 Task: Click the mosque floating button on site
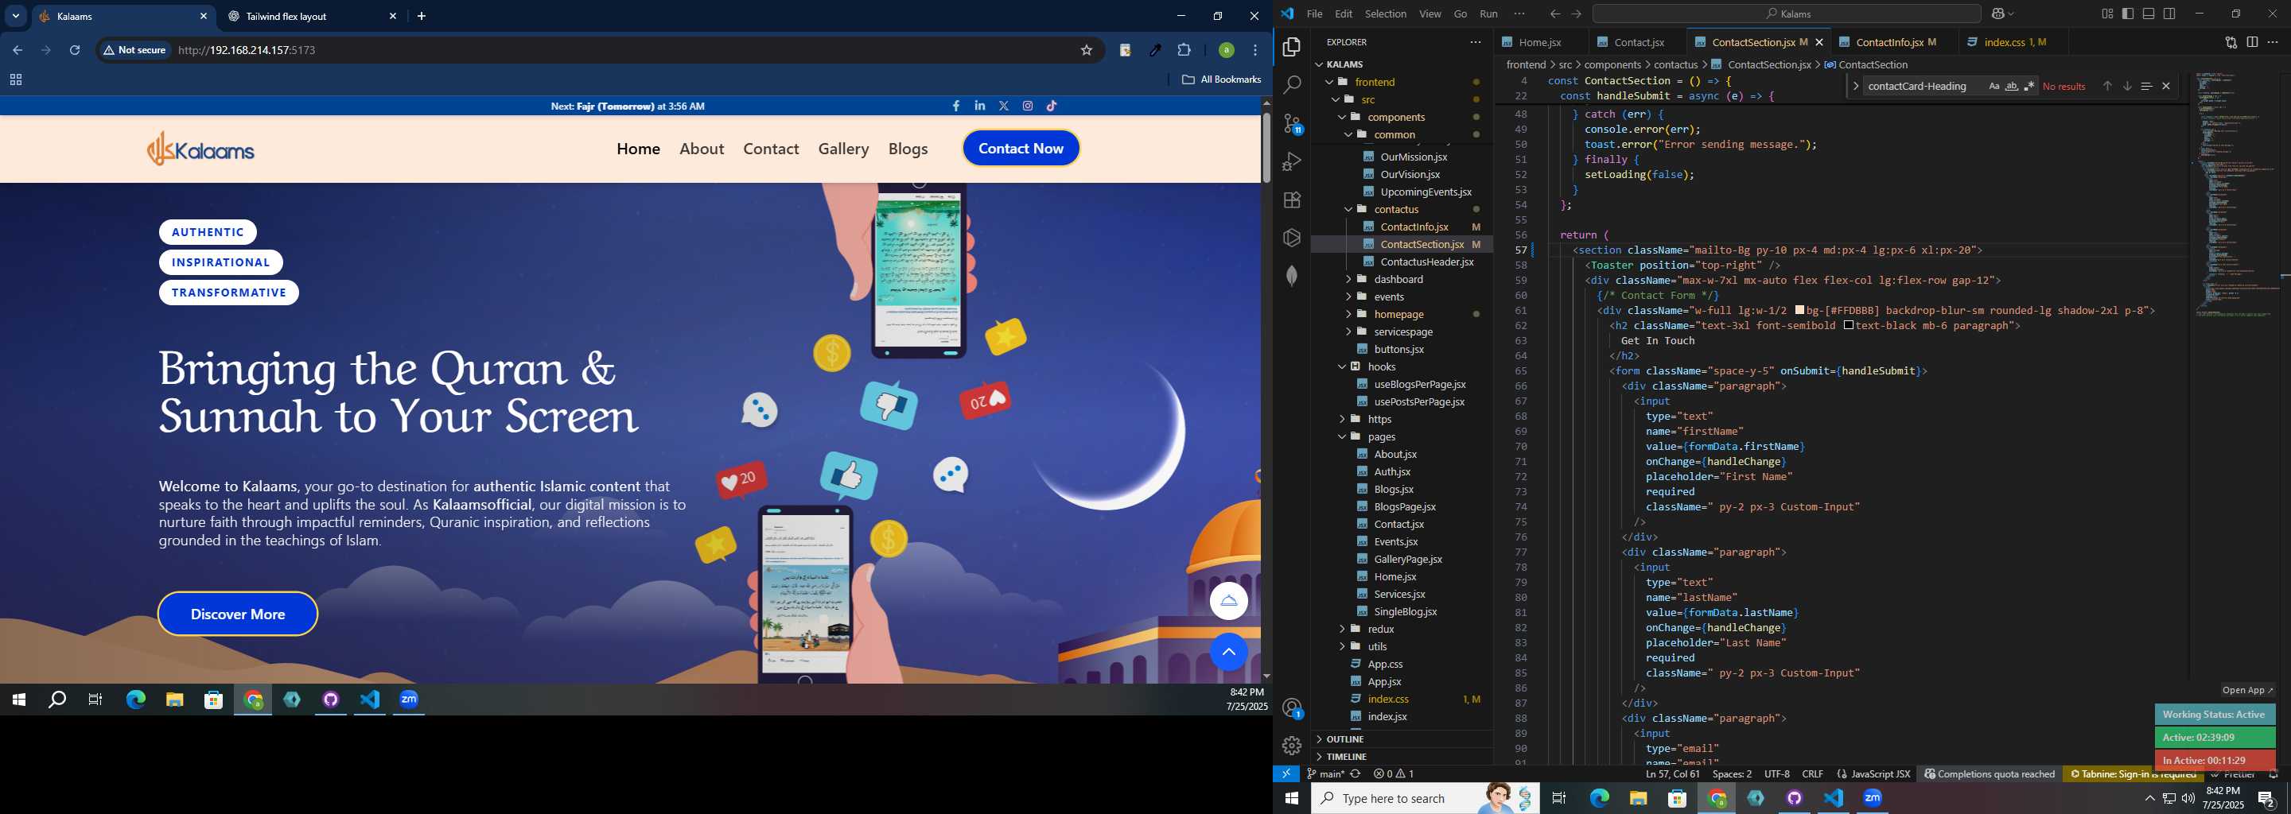click(x=1229, y=601)
